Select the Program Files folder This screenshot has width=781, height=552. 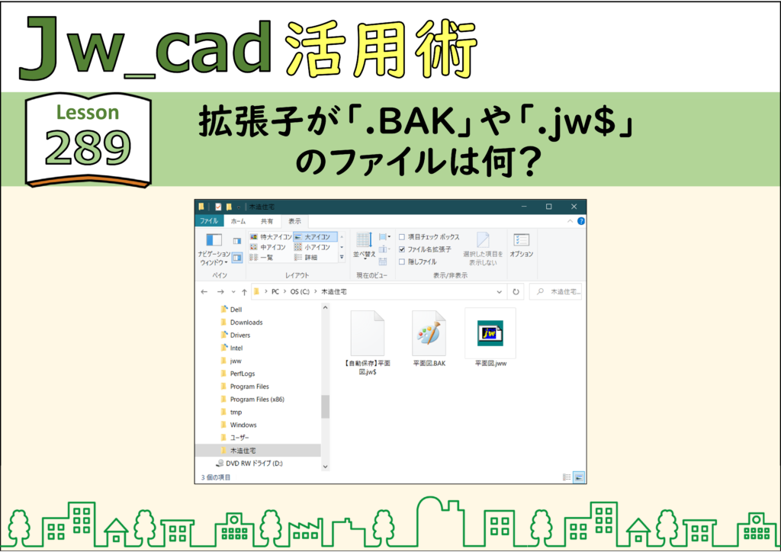249,387
